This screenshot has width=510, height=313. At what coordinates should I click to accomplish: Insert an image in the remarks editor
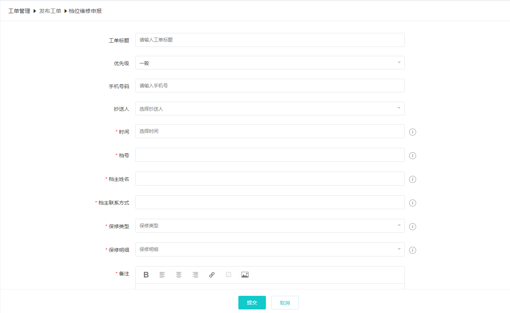click(x=245, y=275)
